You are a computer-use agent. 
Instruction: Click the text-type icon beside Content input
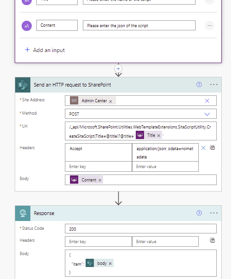click(x=27, y=26)
